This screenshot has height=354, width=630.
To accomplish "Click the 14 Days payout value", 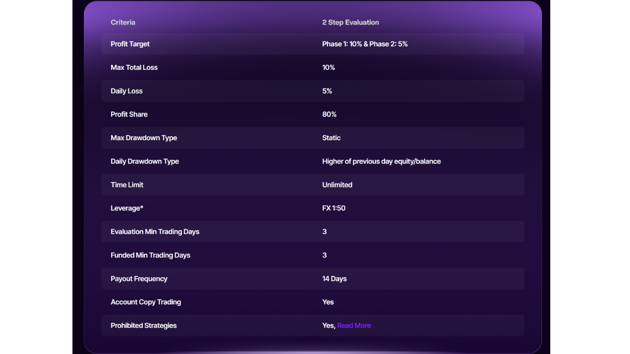I will click(334, 279).
